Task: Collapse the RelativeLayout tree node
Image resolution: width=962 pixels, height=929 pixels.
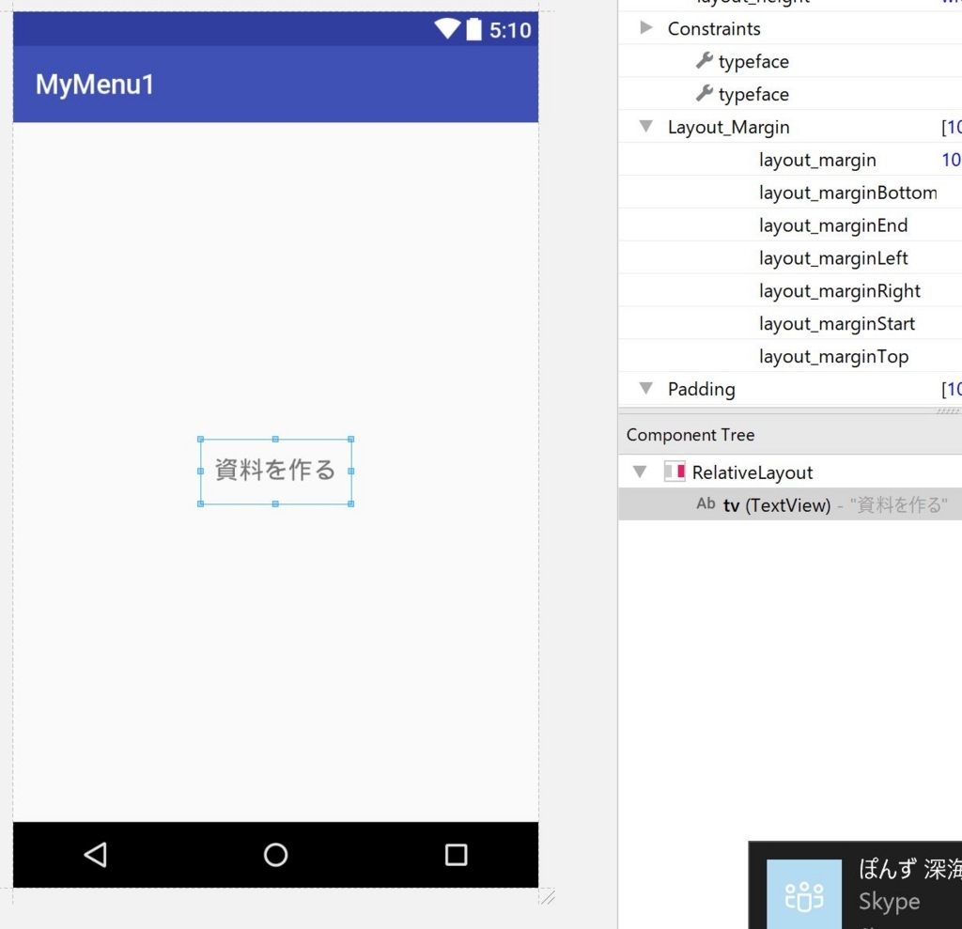Action: tap(640, 472)
